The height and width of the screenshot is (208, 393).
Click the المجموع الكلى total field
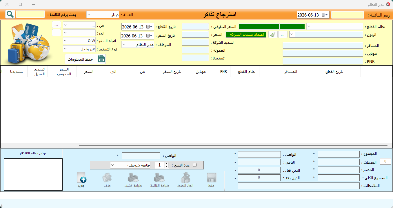pos(339,178)
